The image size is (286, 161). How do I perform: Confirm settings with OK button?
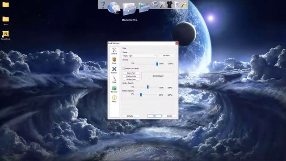154,116
